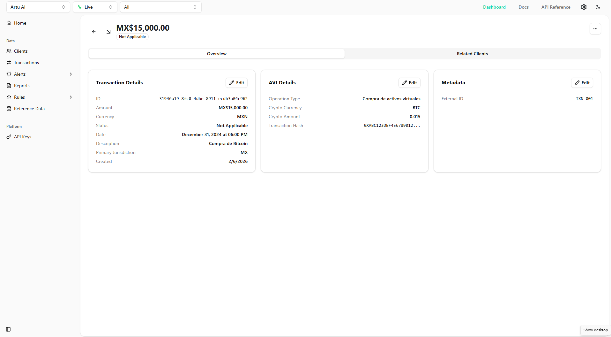
Task: Click the Rules scales icon
Action: [9, 97]
